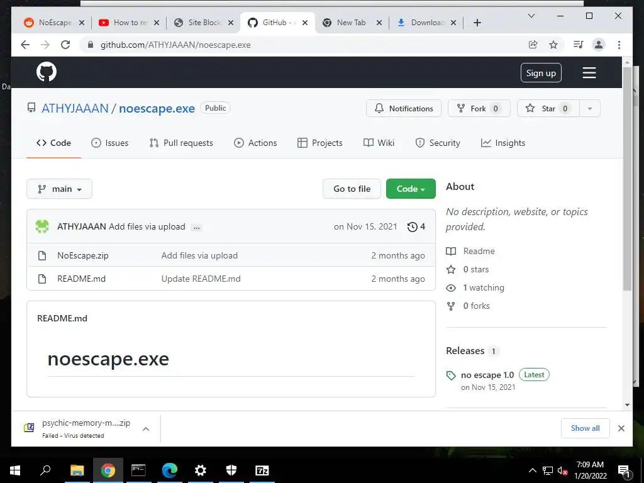644x483 pixels.
Task: Click the Sign up button
Action: click(x=541, y=73)
